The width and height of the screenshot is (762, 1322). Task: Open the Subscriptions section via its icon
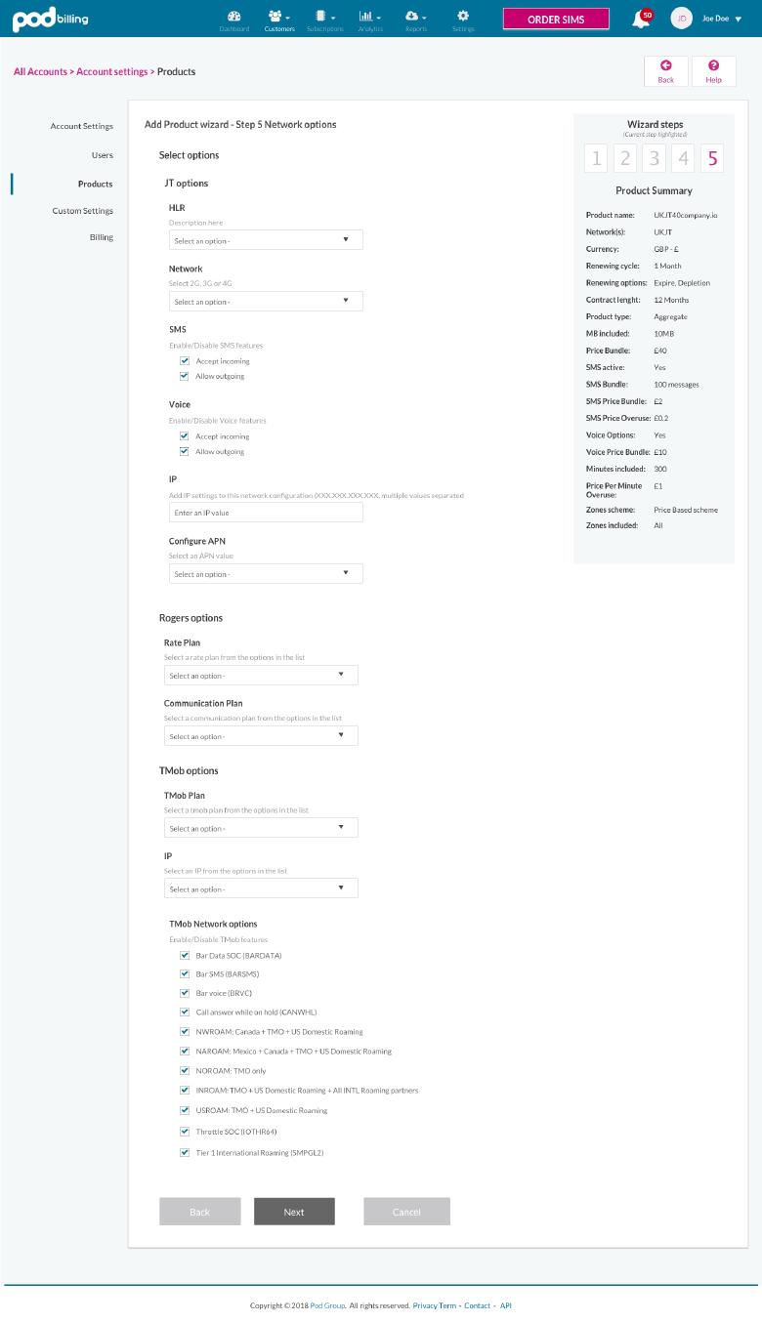click(325, 21)
